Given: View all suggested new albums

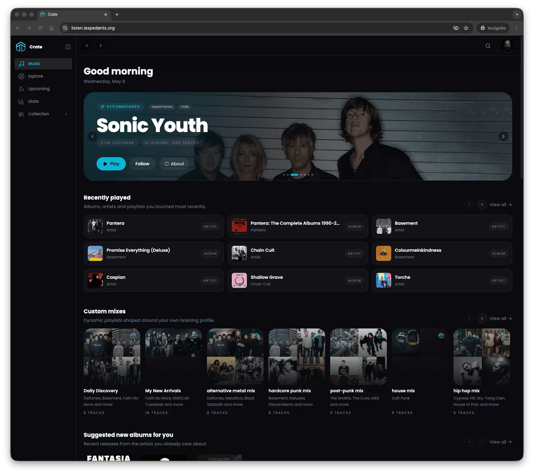Looking at the screenshot, I should pos(500,442).
